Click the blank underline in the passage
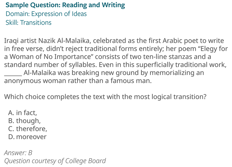 (x=13, y=73)
